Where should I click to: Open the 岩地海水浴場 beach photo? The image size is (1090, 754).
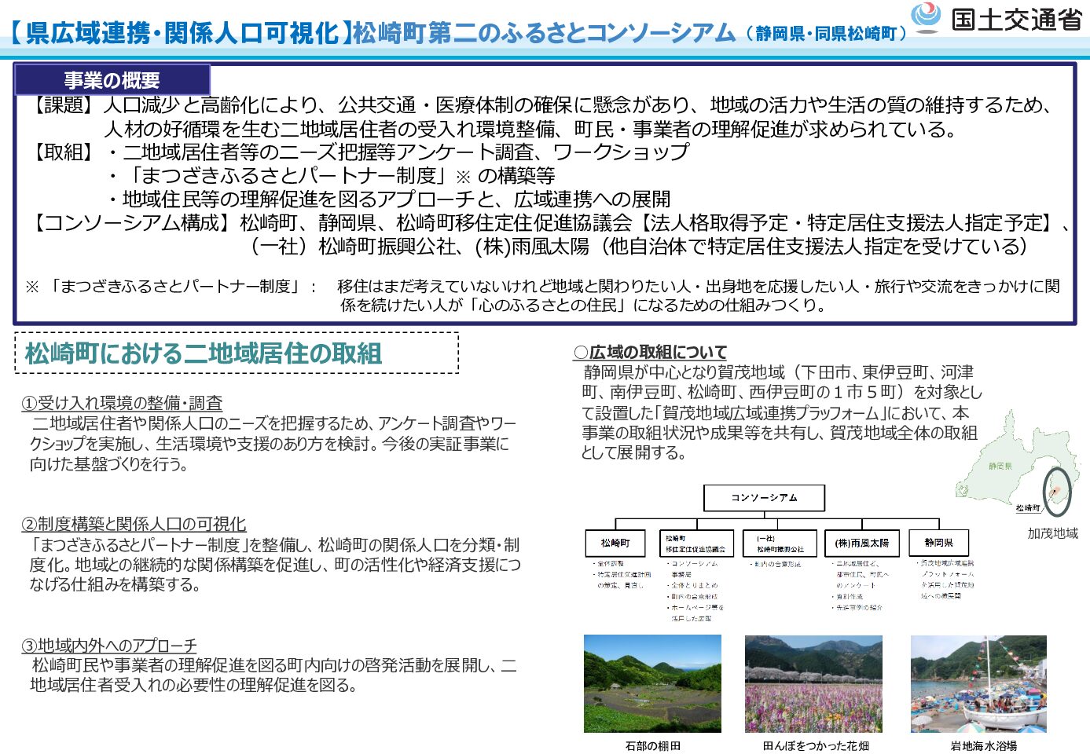click(978, 684)
